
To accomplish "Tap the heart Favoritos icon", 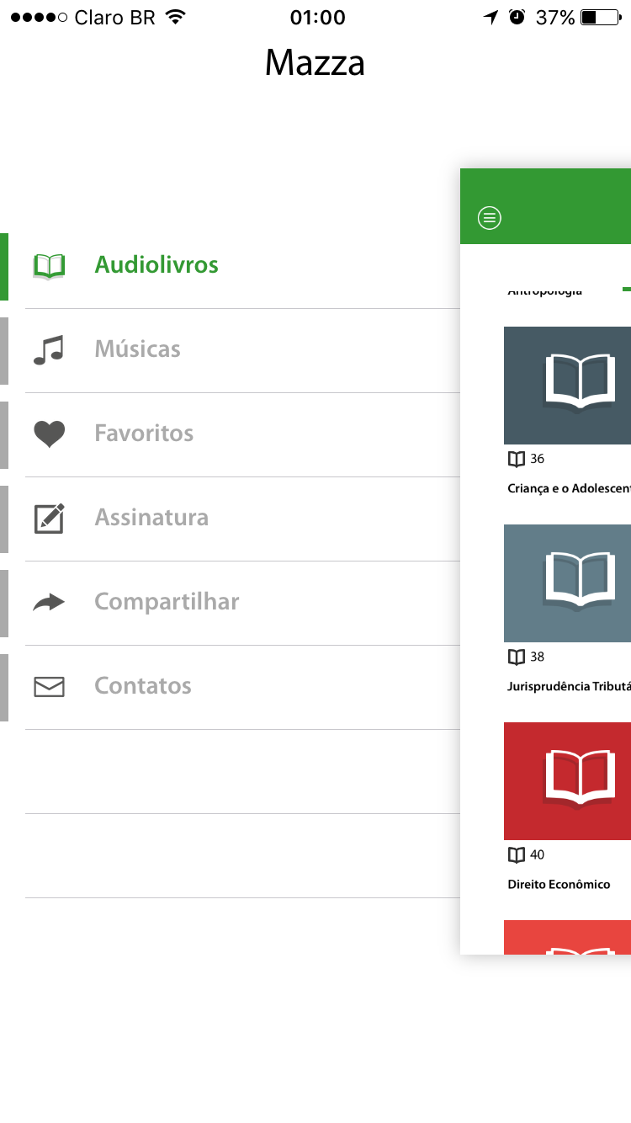I will [49, 434].
